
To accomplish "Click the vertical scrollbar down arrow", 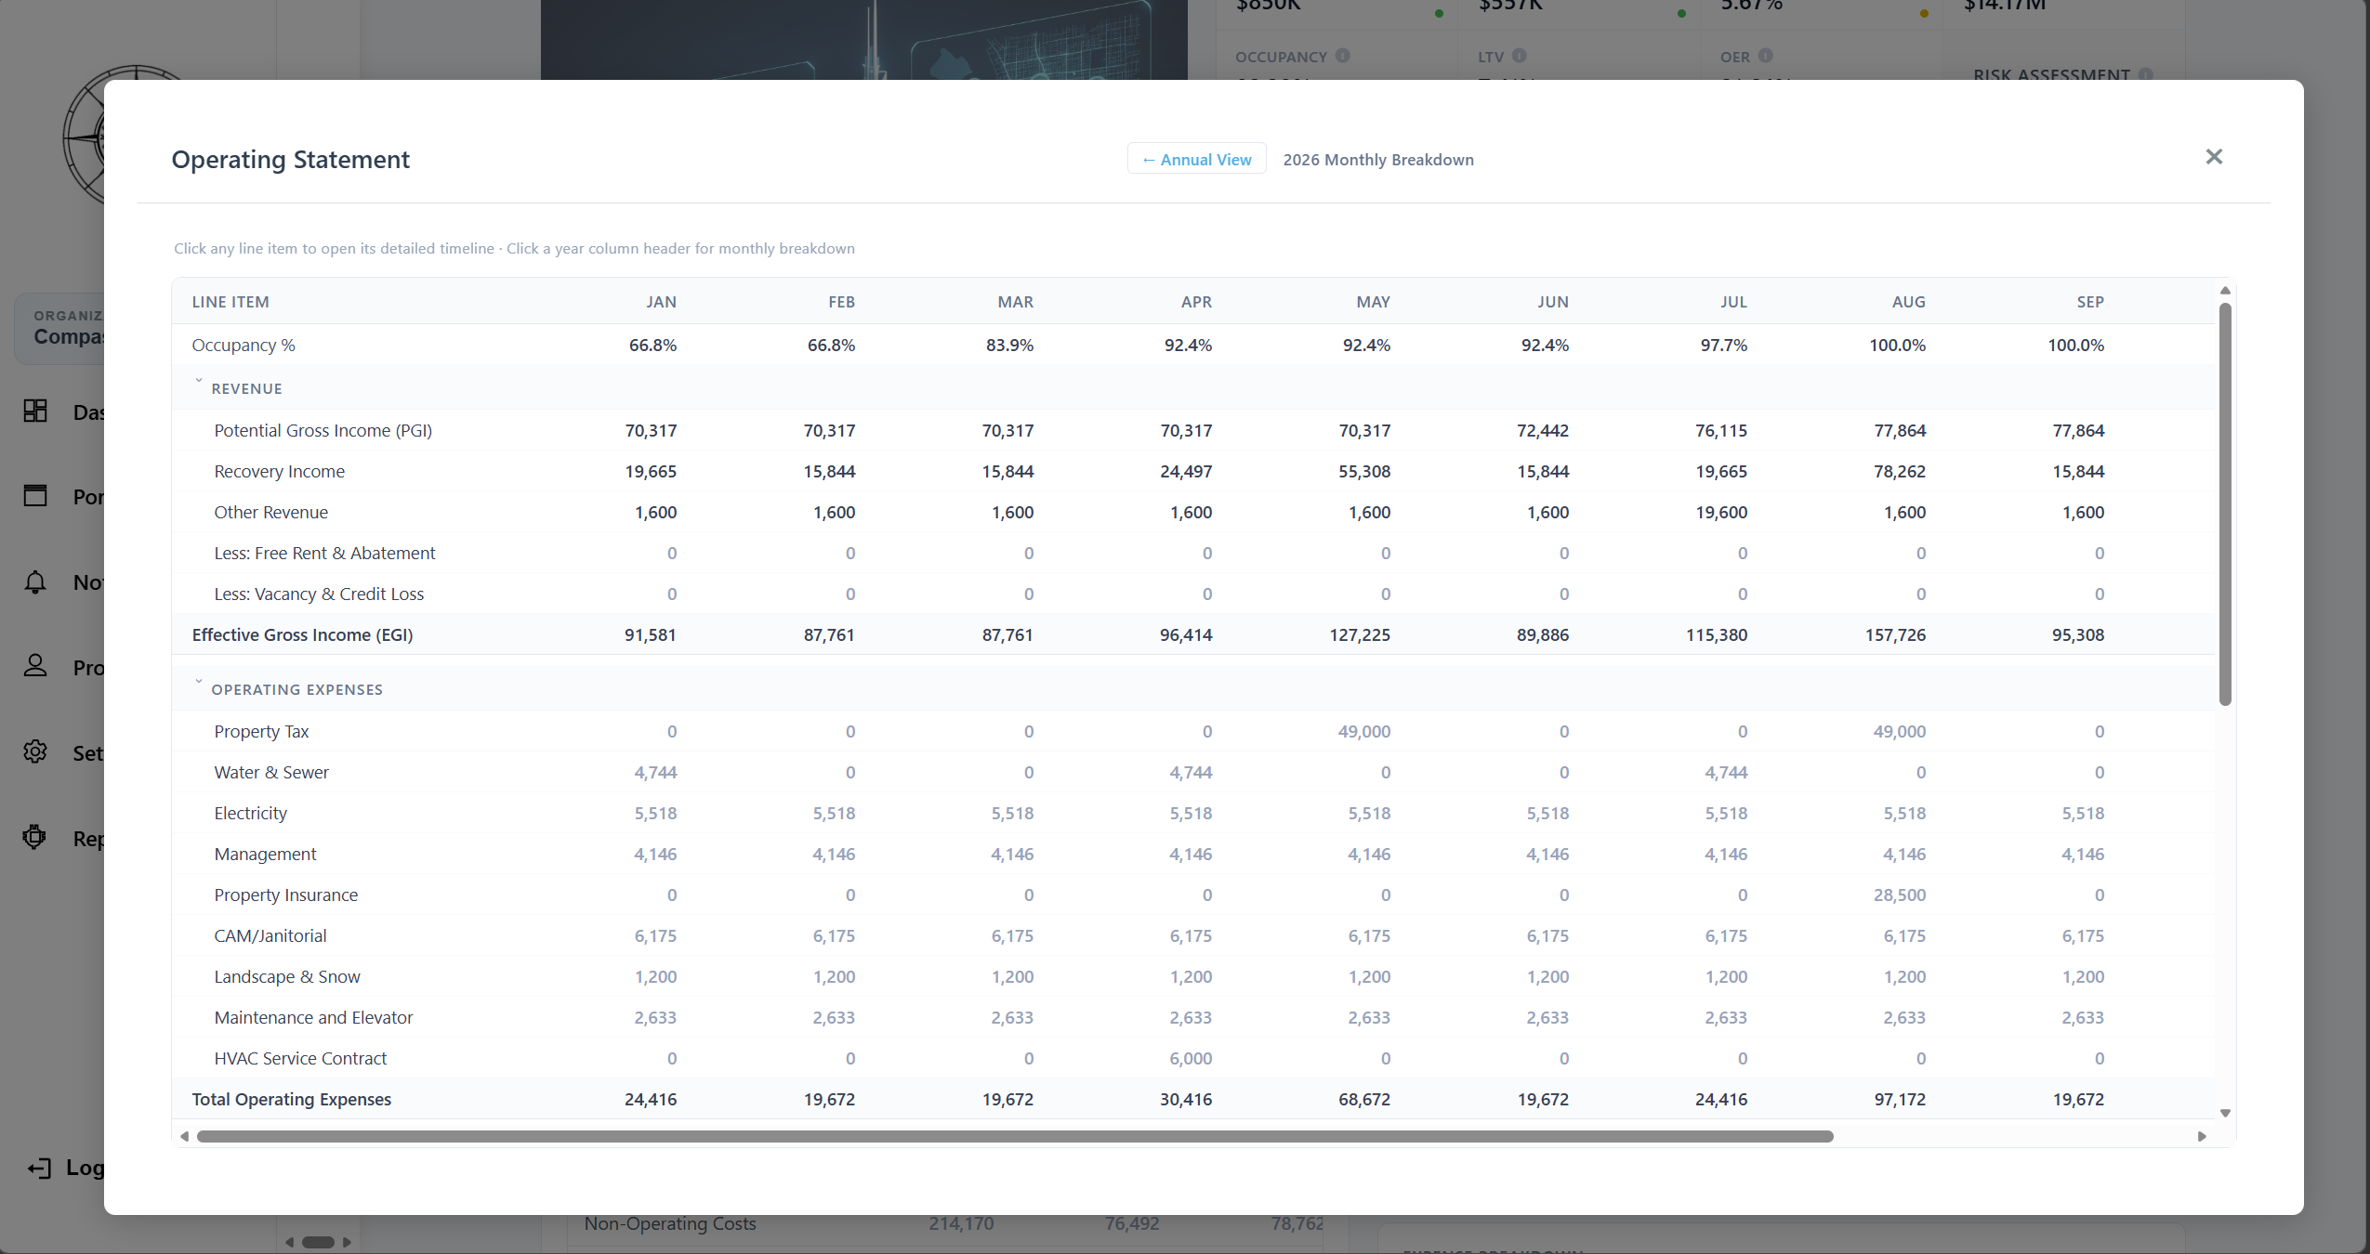I will tap(2225, 1112).
